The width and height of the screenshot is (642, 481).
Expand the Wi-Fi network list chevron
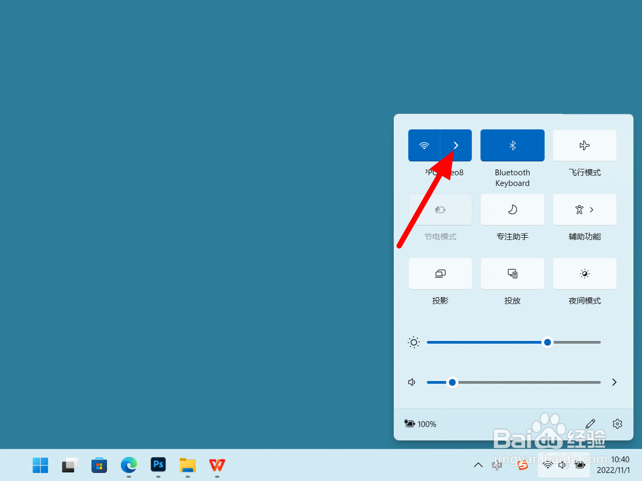point(455,145)
